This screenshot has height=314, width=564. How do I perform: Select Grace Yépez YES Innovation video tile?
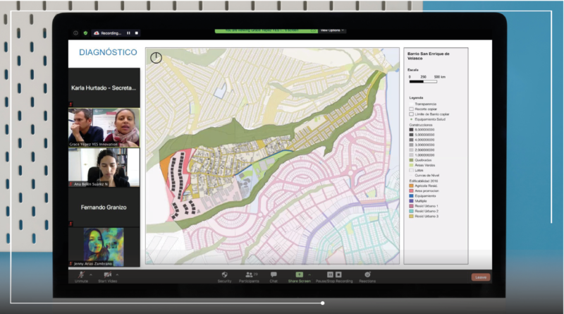[104, 128]
